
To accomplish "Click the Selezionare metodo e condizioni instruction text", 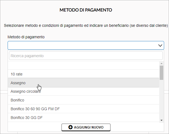I will [86, 25].
